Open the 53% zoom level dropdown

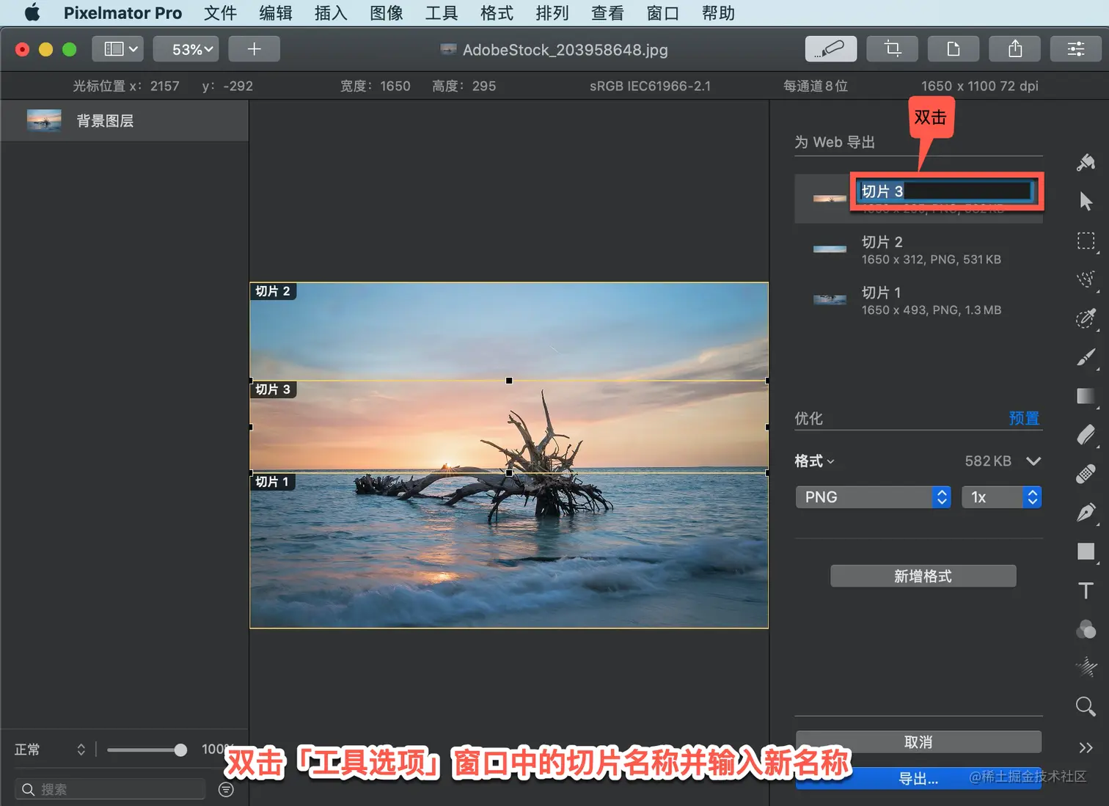point(186,49)
